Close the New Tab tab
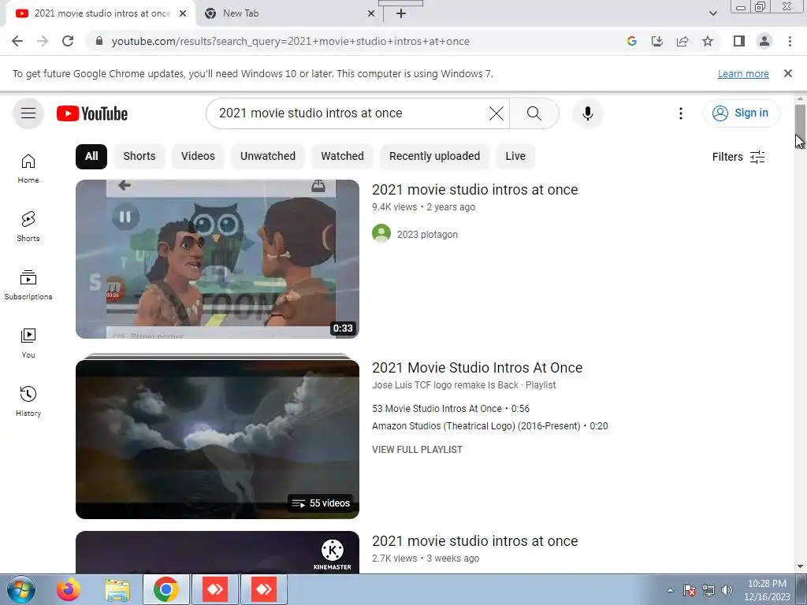Image resolution: width=807 pixels, height=605 pixels. pos(371,13)
